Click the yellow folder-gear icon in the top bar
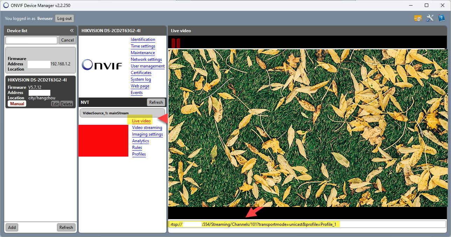 click(x=418, y=18)
